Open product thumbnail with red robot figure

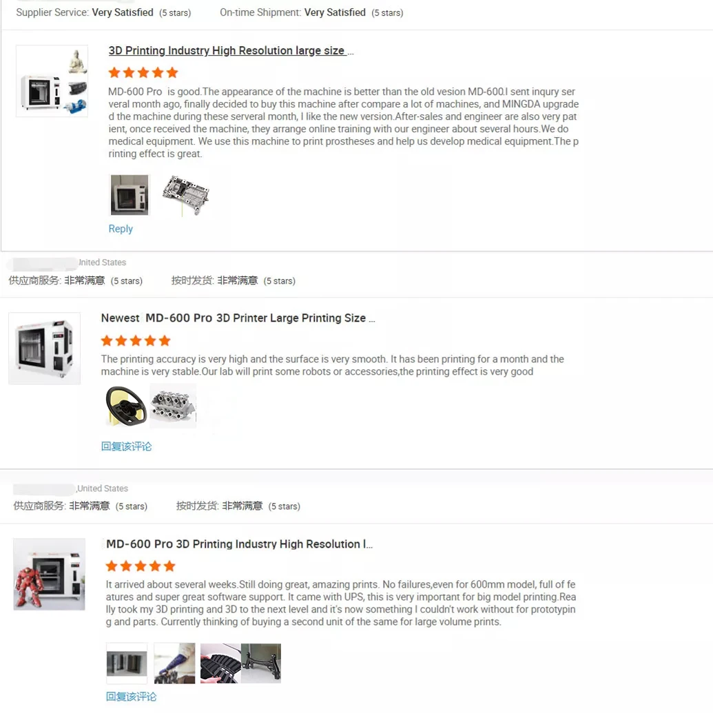point(49,575)
